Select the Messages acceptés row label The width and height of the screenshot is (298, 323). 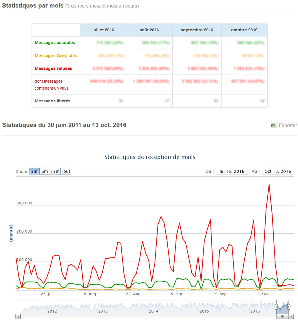[x=55, y=43]
